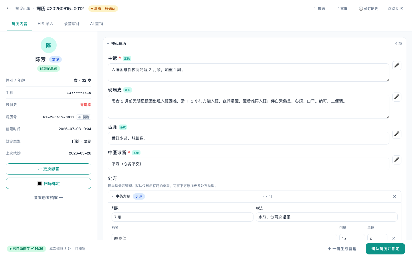Click the 剂数 field showing 7 剂
This screenshot has width=412, height=257.
183,217
